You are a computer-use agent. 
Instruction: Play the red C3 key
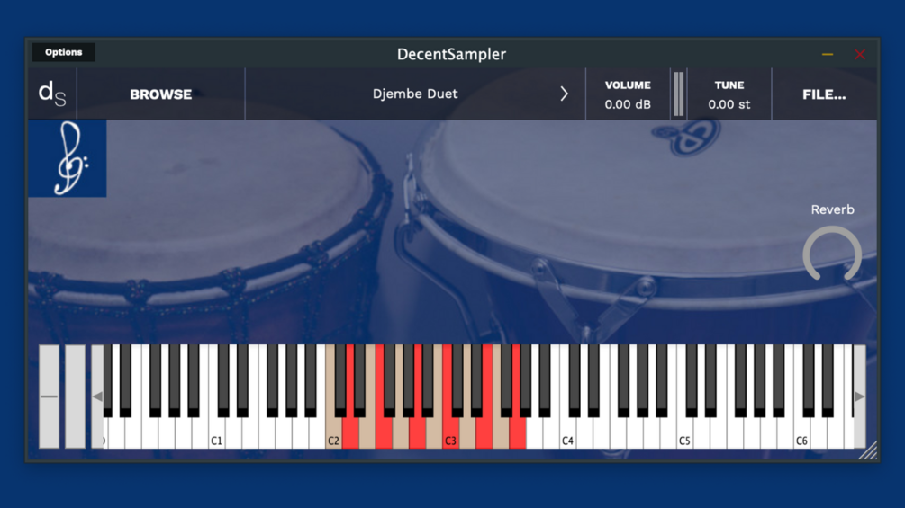click(451, 433)
